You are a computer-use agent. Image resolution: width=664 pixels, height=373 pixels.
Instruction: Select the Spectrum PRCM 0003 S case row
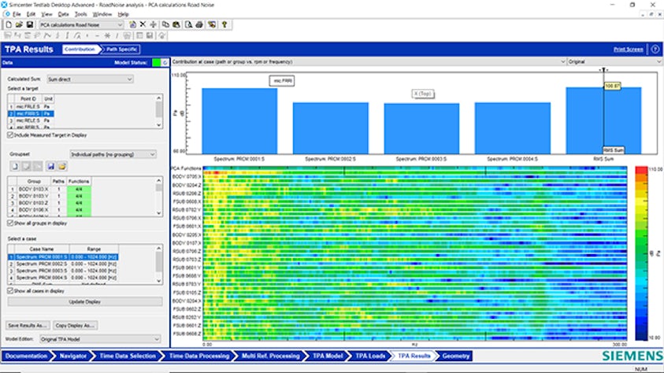pyautogui.click(x=63, y=271)
